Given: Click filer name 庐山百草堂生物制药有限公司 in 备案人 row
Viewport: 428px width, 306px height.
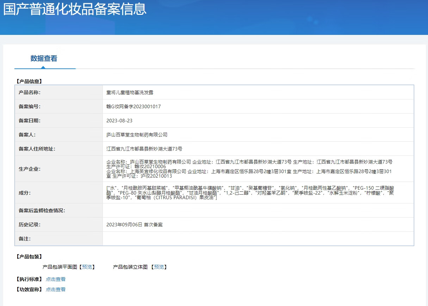Looking at the screenshot, I should pyautogui.click(x=137, y=135).
